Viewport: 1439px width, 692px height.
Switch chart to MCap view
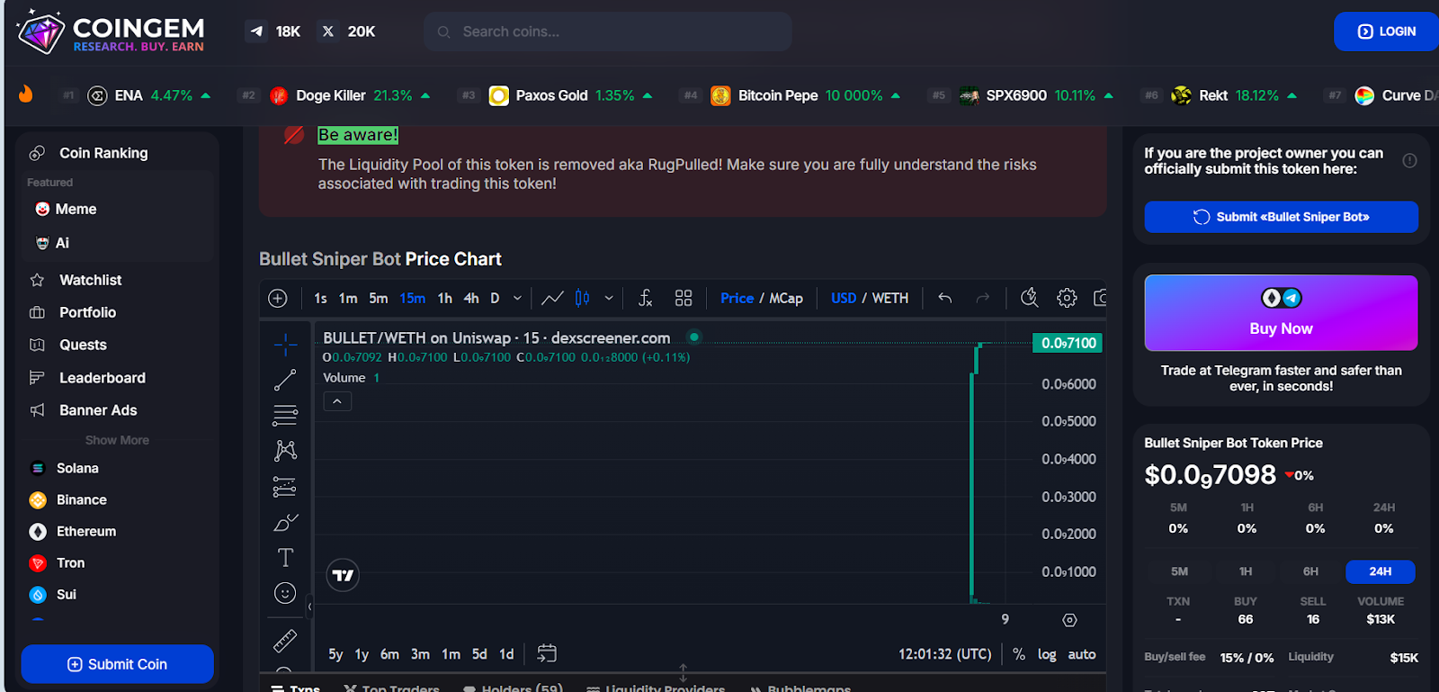click(x=786, y=298)
